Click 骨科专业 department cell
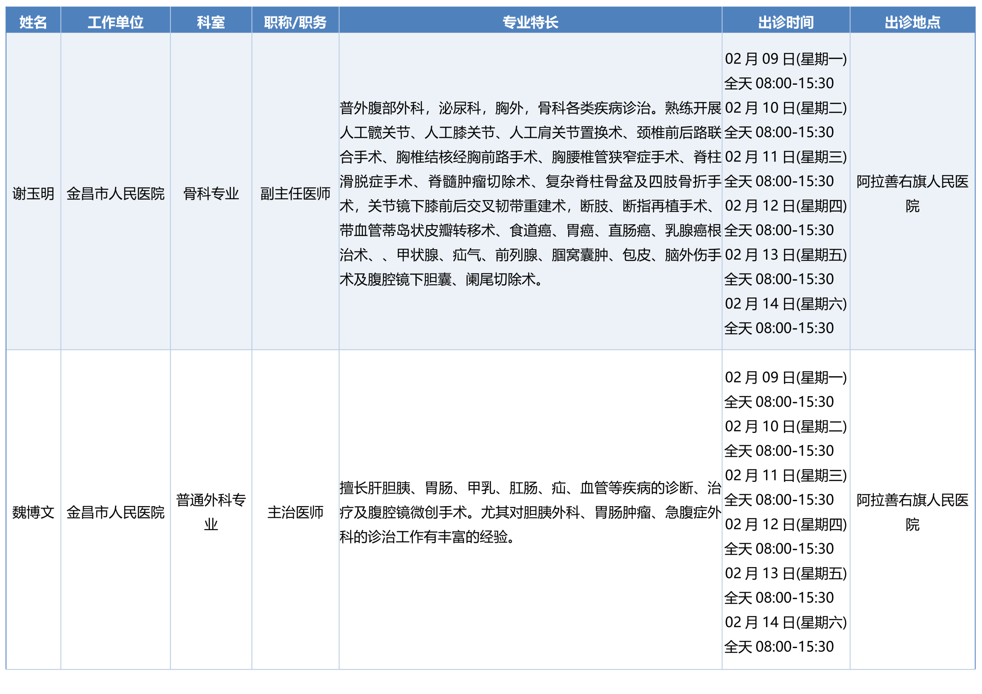The height and width of the screenshot is (694, 982). 211,194
